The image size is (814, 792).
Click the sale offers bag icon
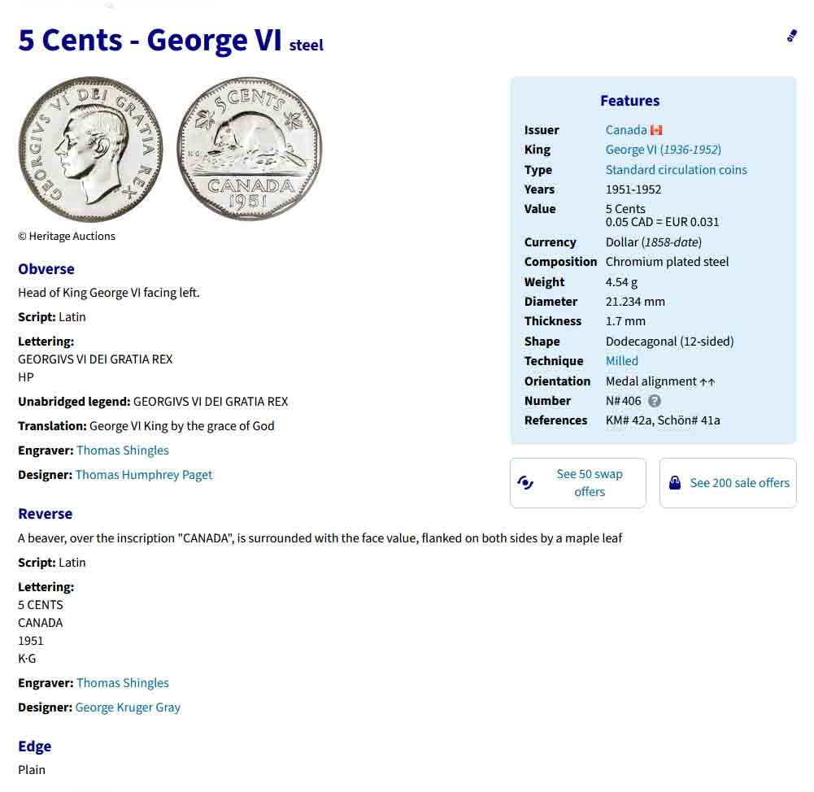pyautogui.click(x=675, y=483)
